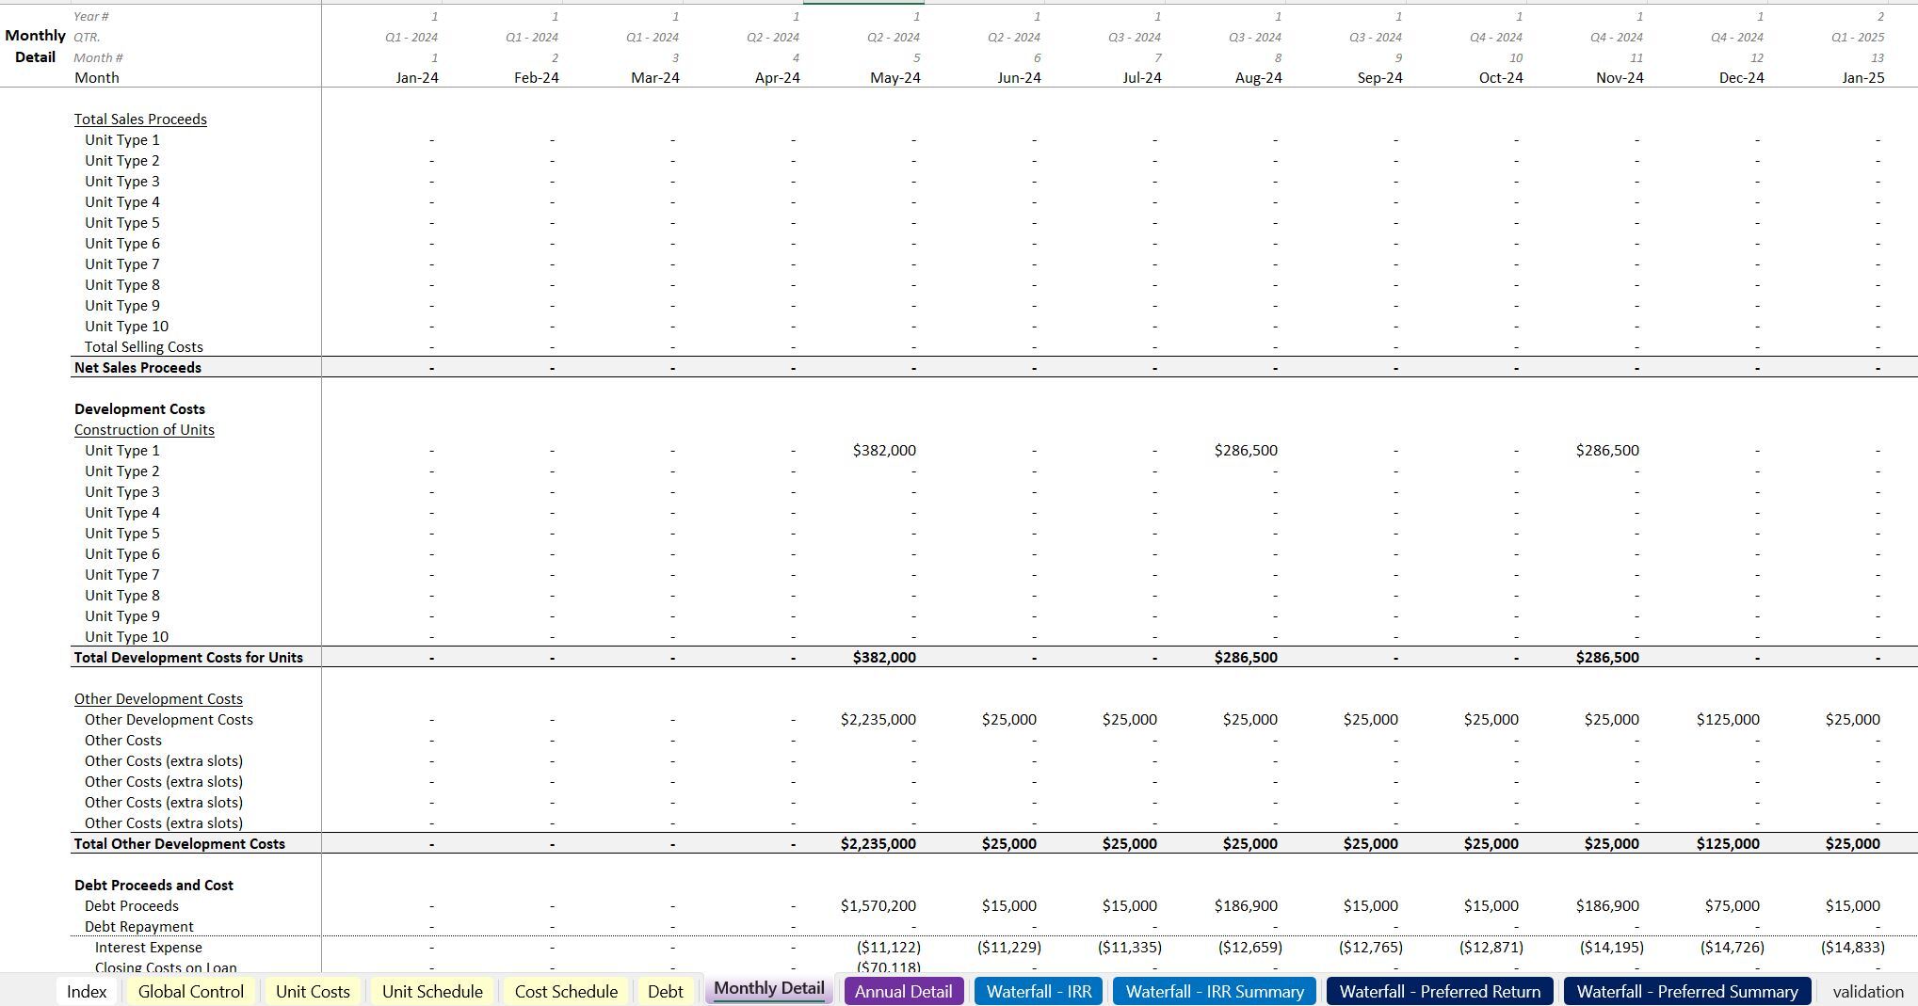1918x1006 pixels.
Task: Click the Debt Repayment row label
Action: coord(139,927)
